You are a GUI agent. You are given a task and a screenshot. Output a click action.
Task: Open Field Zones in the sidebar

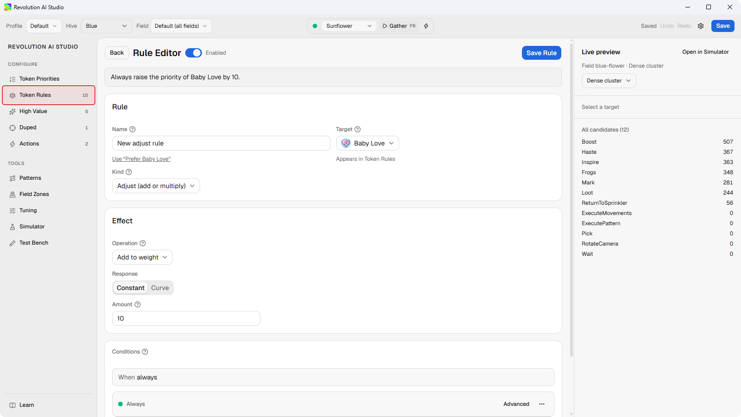pyautogui.click(x=49, y=194)
